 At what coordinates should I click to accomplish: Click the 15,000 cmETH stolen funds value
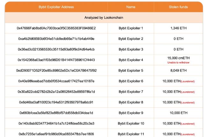178,58
